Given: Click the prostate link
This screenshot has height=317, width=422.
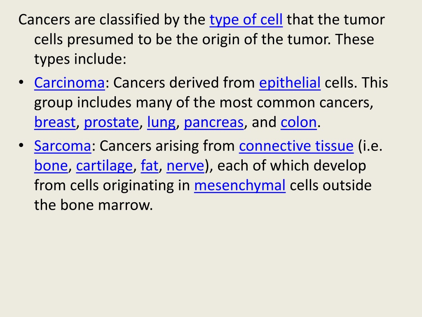Looking at the screenshot, I should coord(111,123).
